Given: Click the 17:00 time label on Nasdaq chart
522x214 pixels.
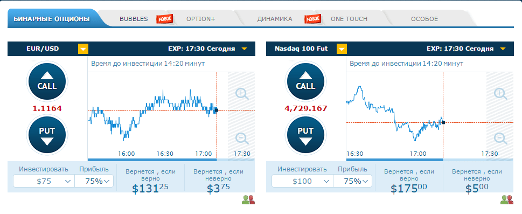Looking at the screenshot, I should (418, 154).
